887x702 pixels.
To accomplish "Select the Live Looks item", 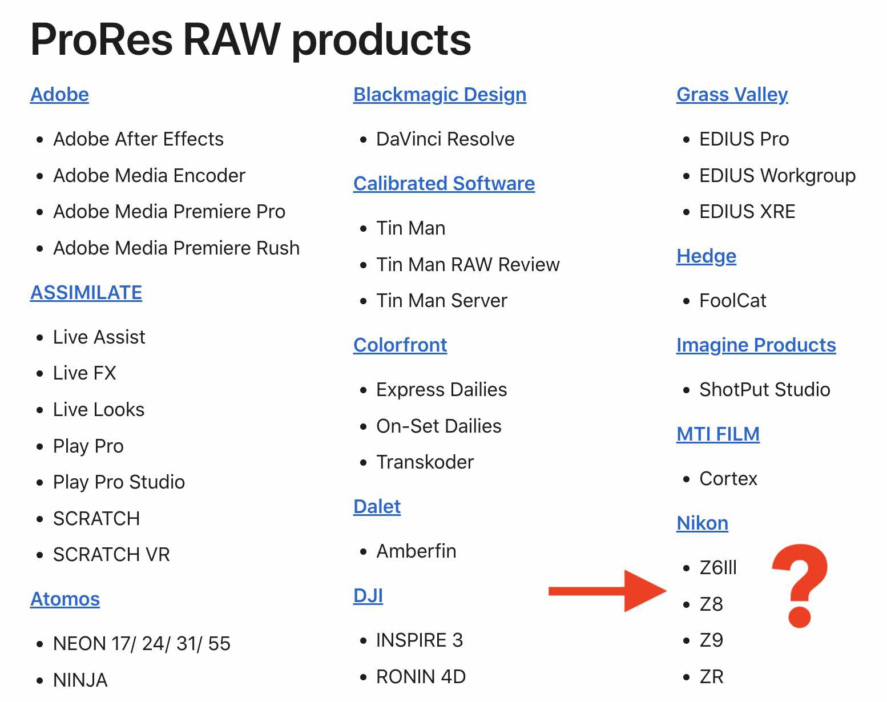I will pyautogui.click(x=99, y=410).
